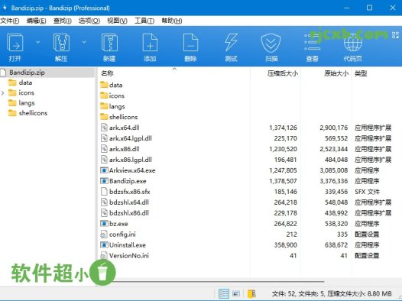This screenshot has height=301, width=402.
Task: Click the bz.exe application file icon
Action: pyautogui.click(x=104, y=224)
